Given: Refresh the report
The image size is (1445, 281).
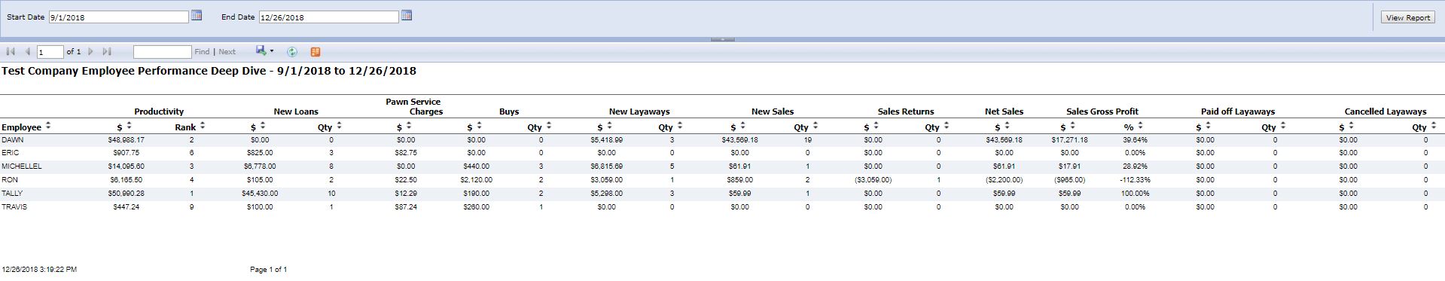Looking at the screenshot, I should [x=292, y=51].
